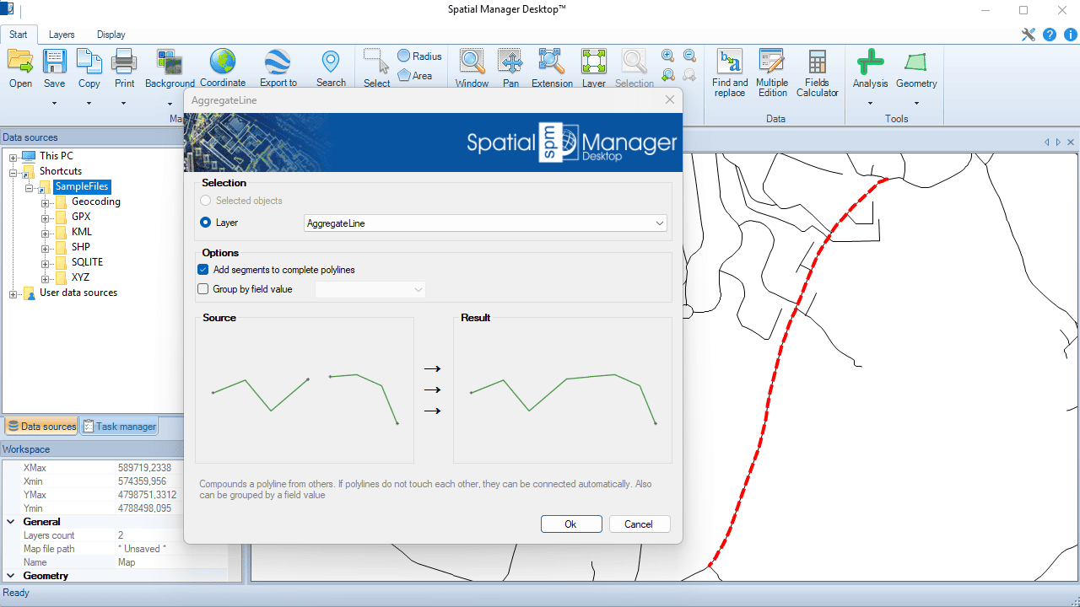The height and width of the screenshot is (607, 1080).
Task: Open the help question mark icon
Action: pyautogui.click(x=1050, y=35)
